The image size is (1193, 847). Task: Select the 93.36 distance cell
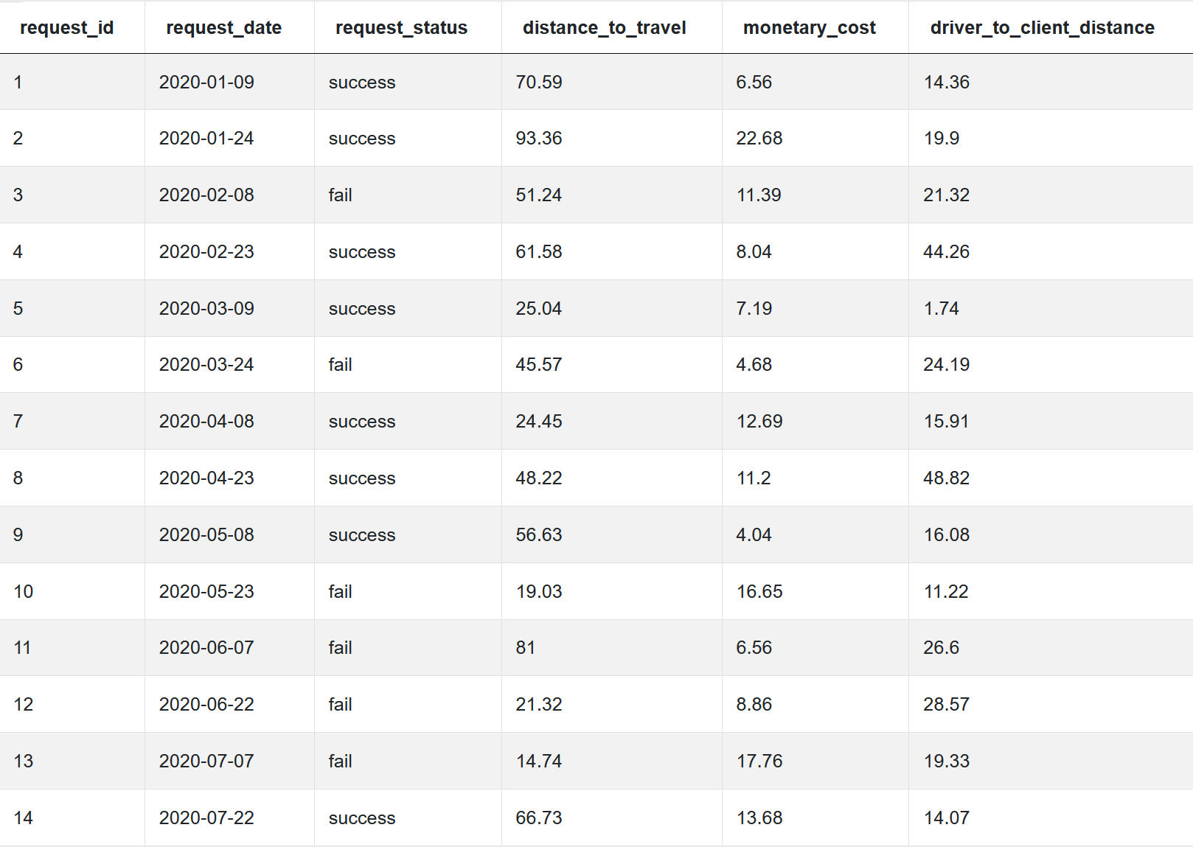click(x=539, y=138)
